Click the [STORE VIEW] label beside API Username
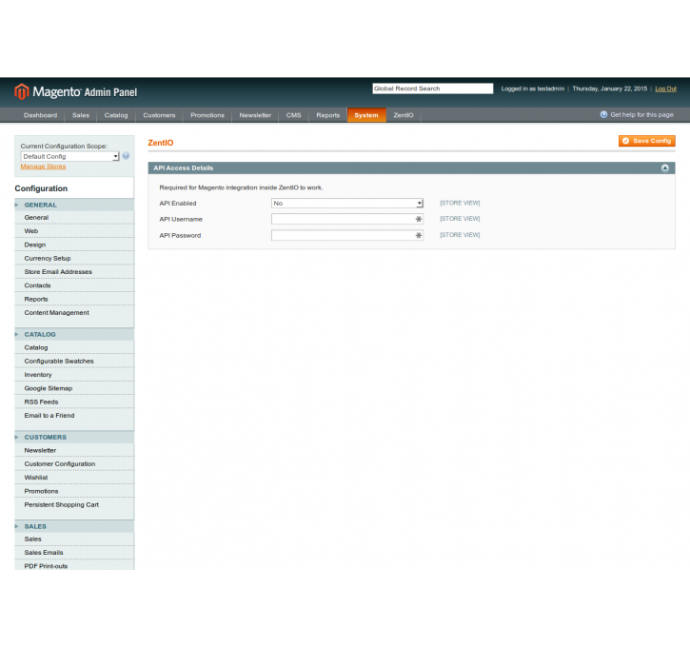690x647 pixels. [x=460, y=219]
